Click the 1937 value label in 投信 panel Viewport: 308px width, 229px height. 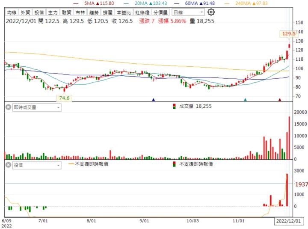click(x=301, y=184)
